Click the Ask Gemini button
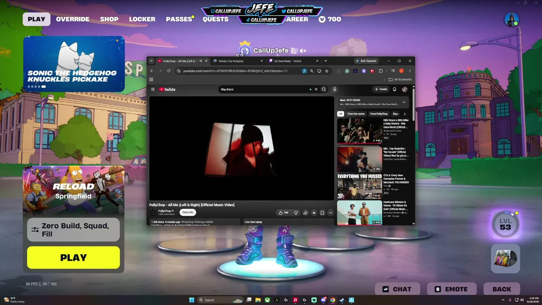Image resolution: width=542 pixels, height=305 pixels. click(x=366, y=61)
